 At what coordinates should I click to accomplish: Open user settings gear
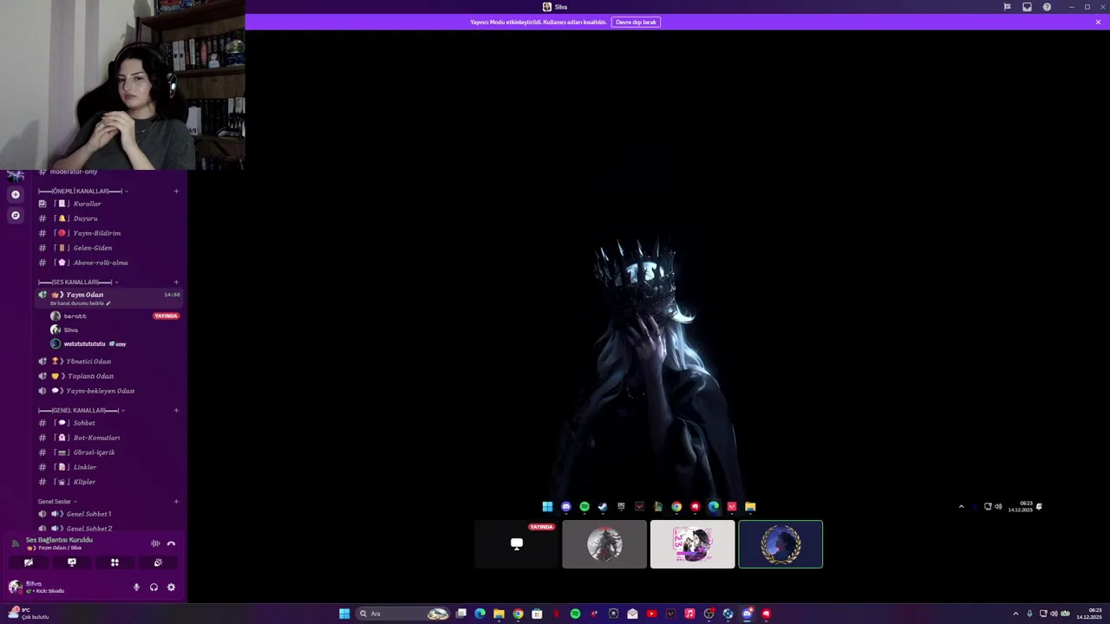(171, 587)
